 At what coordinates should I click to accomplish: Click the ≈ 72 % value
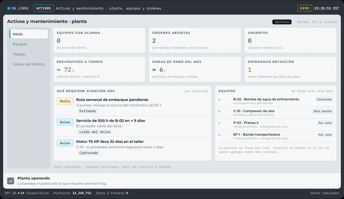click(65, 70)
